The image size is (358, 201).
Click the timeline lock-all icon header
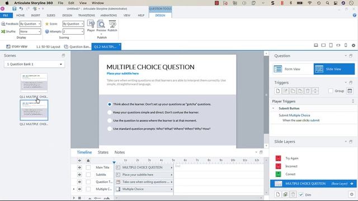(x=88, y=160)
